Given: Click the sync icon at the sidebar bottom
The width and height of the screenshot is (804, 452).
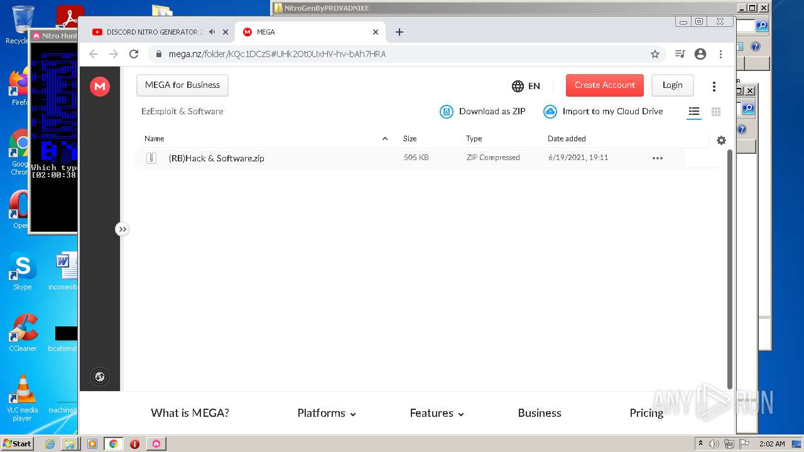Looking at the screenshot, I should [x=99, y=377].
